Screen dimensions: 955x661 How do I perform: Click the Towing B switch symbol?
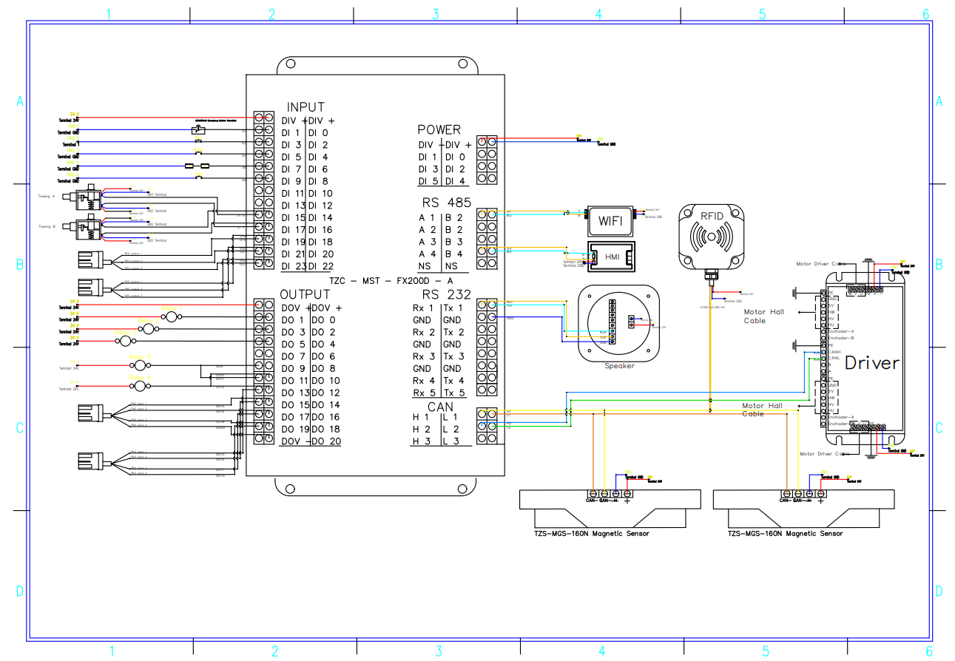pyautogui.click(x=87, y=228)
